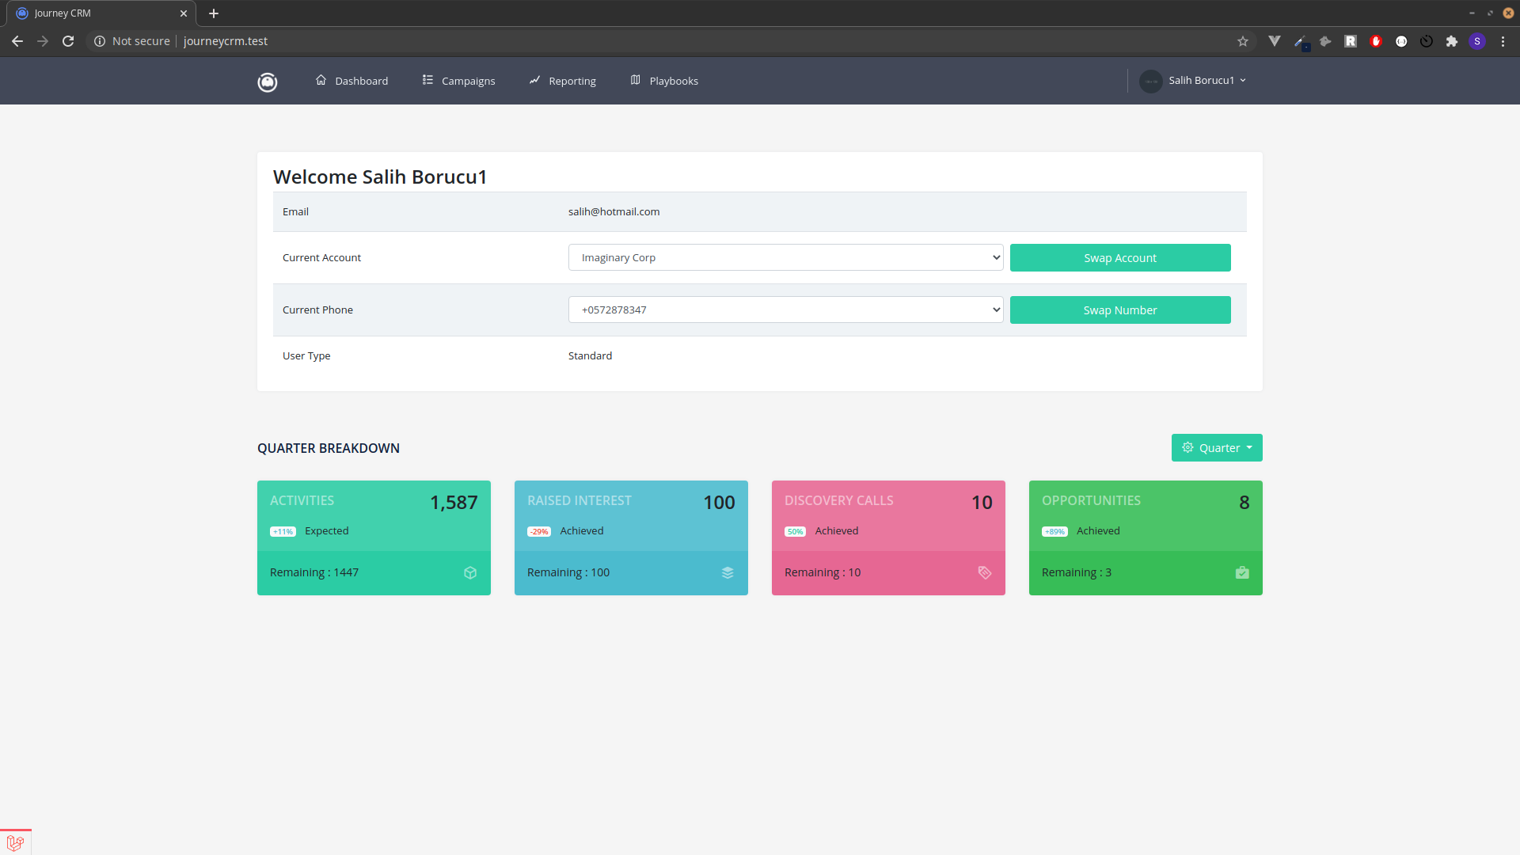This screenshot has width=1520, height=855.
Task: Open the Quarter period dropdown
Action: 1217,447
